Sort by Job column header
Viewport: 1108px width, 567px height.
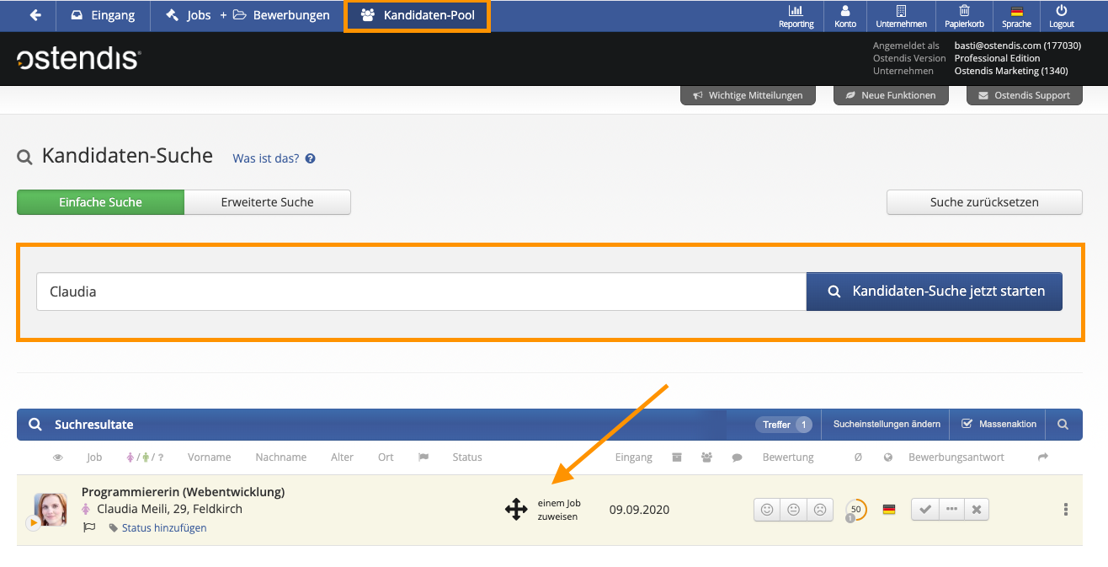tap(94, 457)
